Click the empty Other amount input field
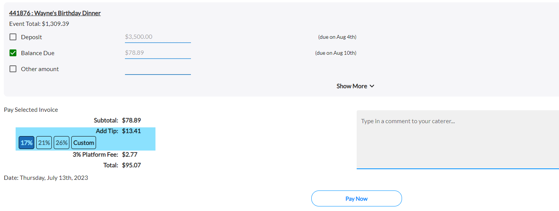Screen dimensions: 559x211 [158, 69]
